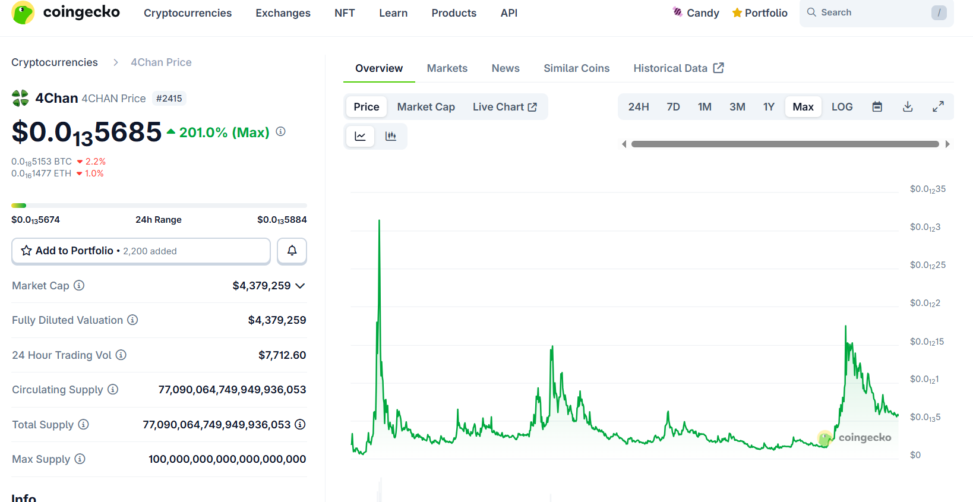Viewport: 973px width, 502px height.
Task: Click the $4,379,259 Fully Diluted Valuation value
Action: point(277,320)
